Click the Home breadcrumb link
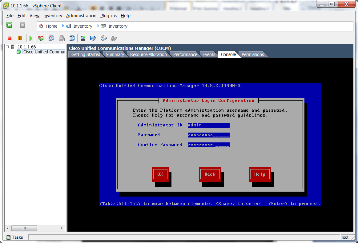Screen dimensions: 358x243 [x=52, y=26]
